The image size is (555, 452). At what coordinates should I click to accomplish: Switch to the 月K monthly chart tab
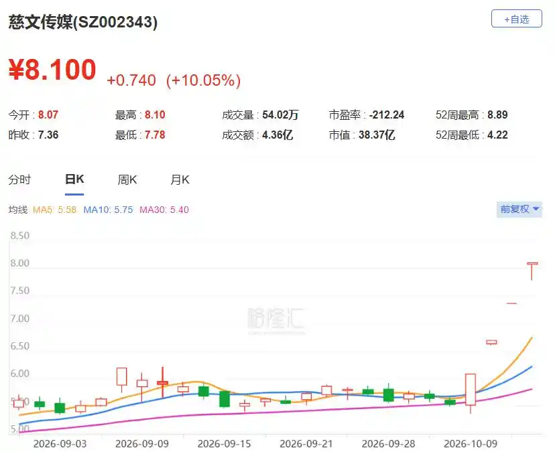click(180, 179)
